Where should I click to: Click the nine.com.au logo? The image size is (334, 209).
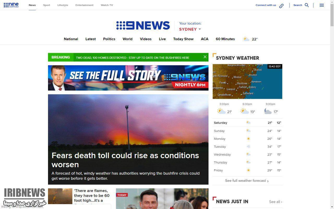[x=11, y=5]
